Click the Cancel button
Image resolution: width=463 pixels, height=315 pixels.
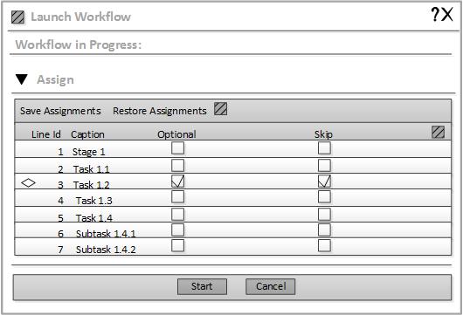271,286
